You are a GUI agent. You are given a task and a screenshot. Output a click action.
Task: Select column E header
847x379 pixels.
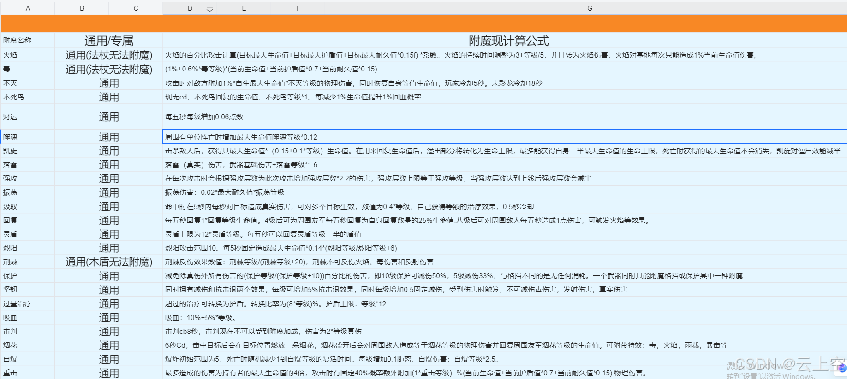tap(244, 8)
